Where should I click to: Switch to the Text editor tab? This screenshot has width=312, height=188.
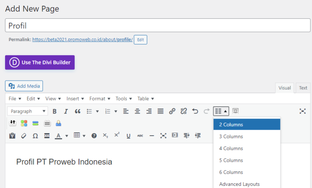coord(303,88)
